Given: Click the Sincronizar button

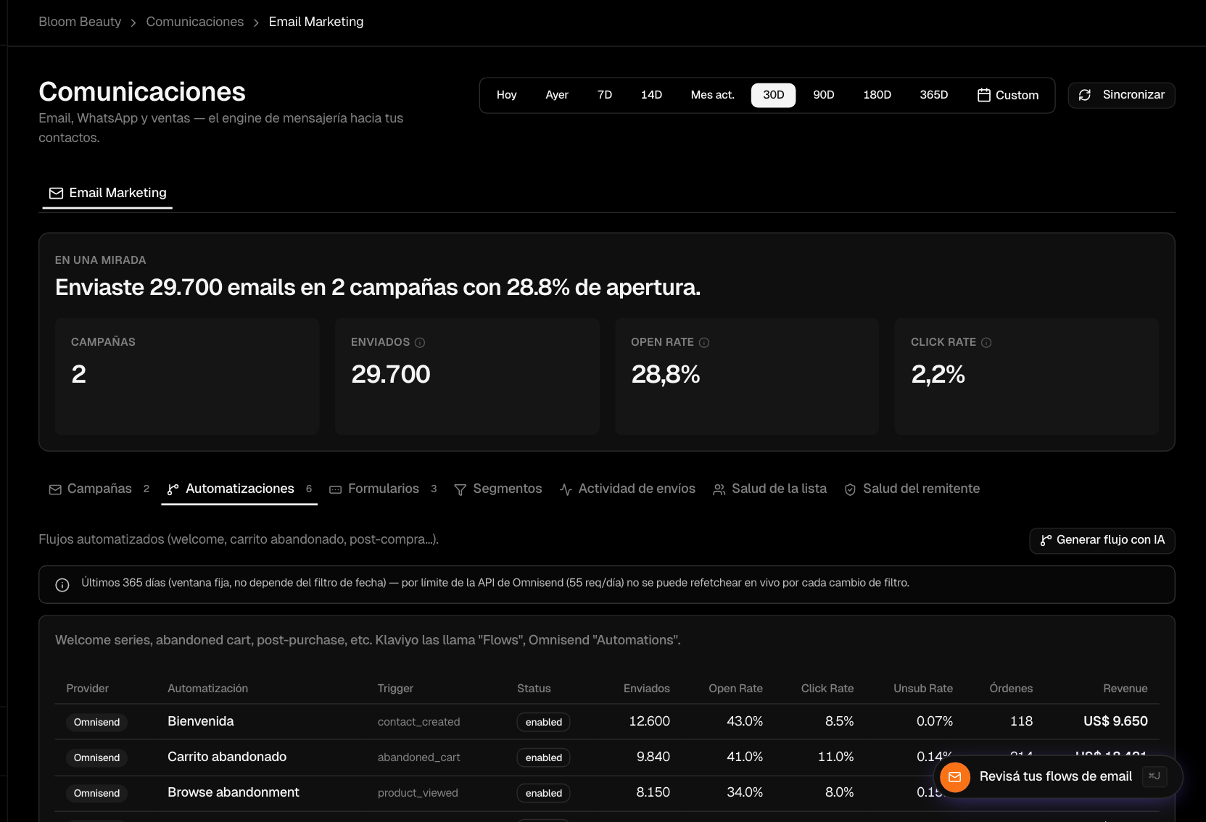Looking at the screenshot, I should (x=1121, y=95).
